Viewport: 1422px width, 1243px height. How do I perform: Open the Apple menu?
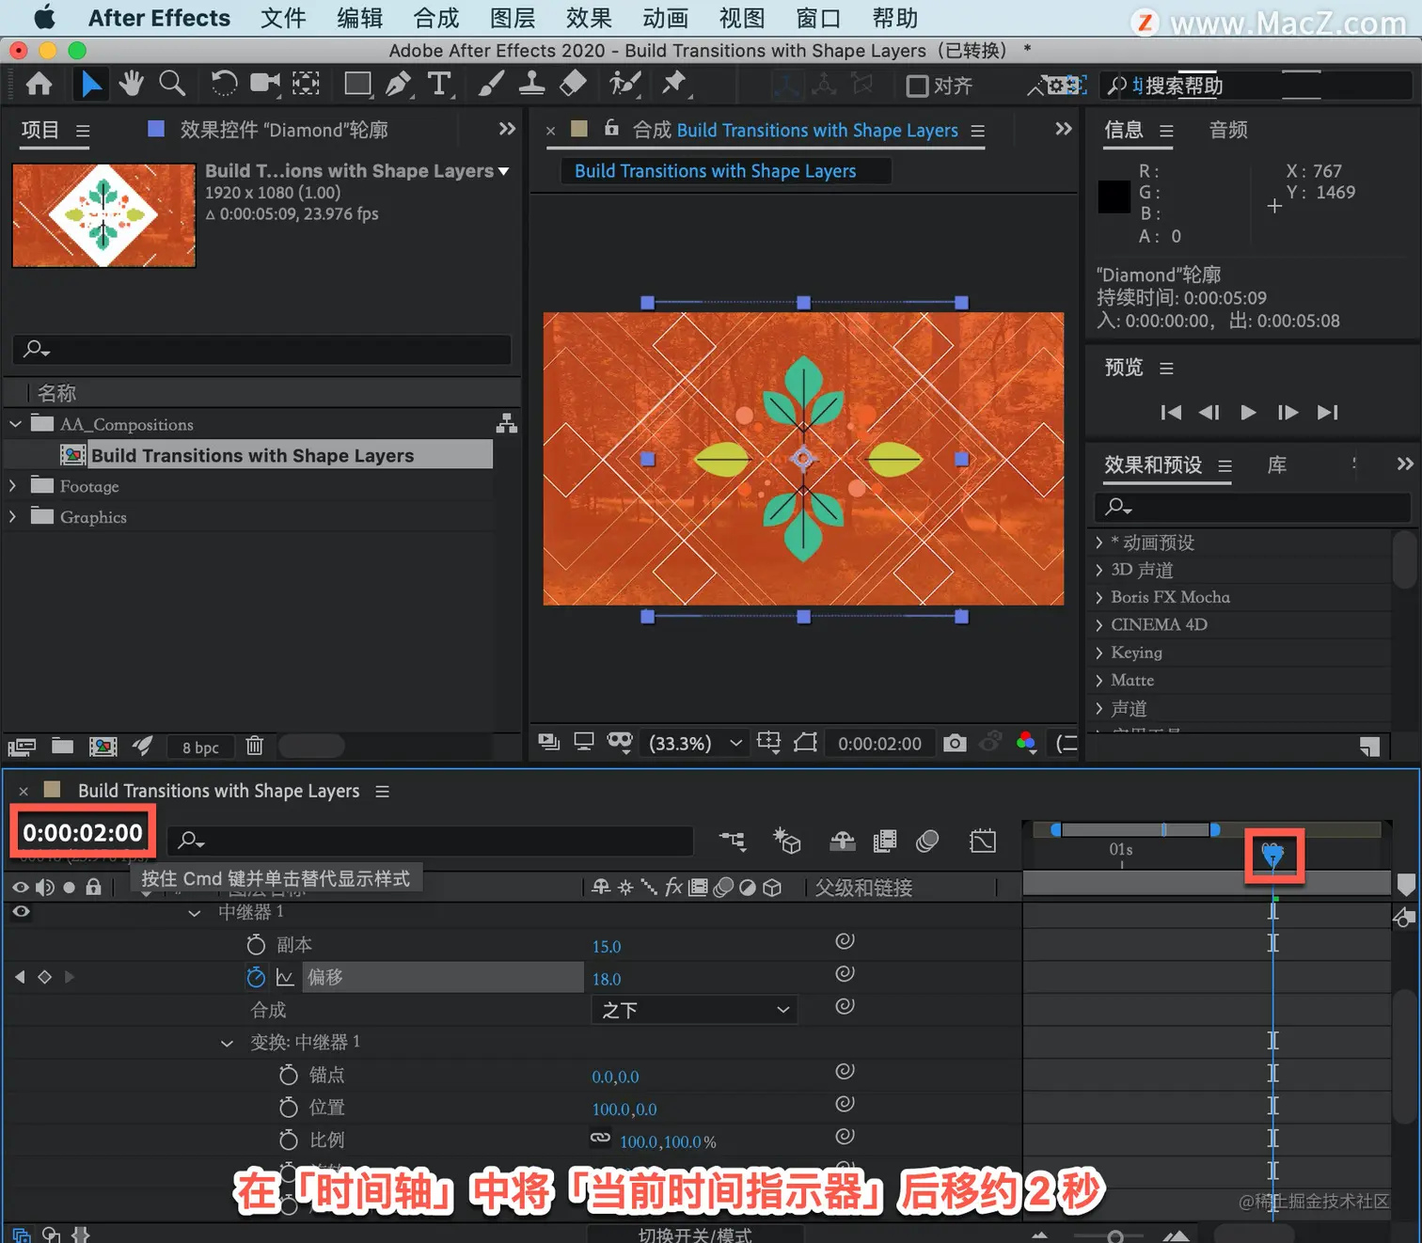[44, 18]
